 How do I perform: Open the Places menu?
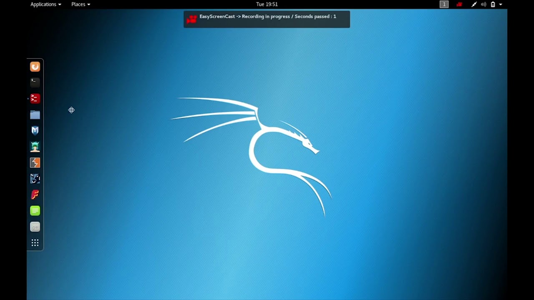point(81,4)
